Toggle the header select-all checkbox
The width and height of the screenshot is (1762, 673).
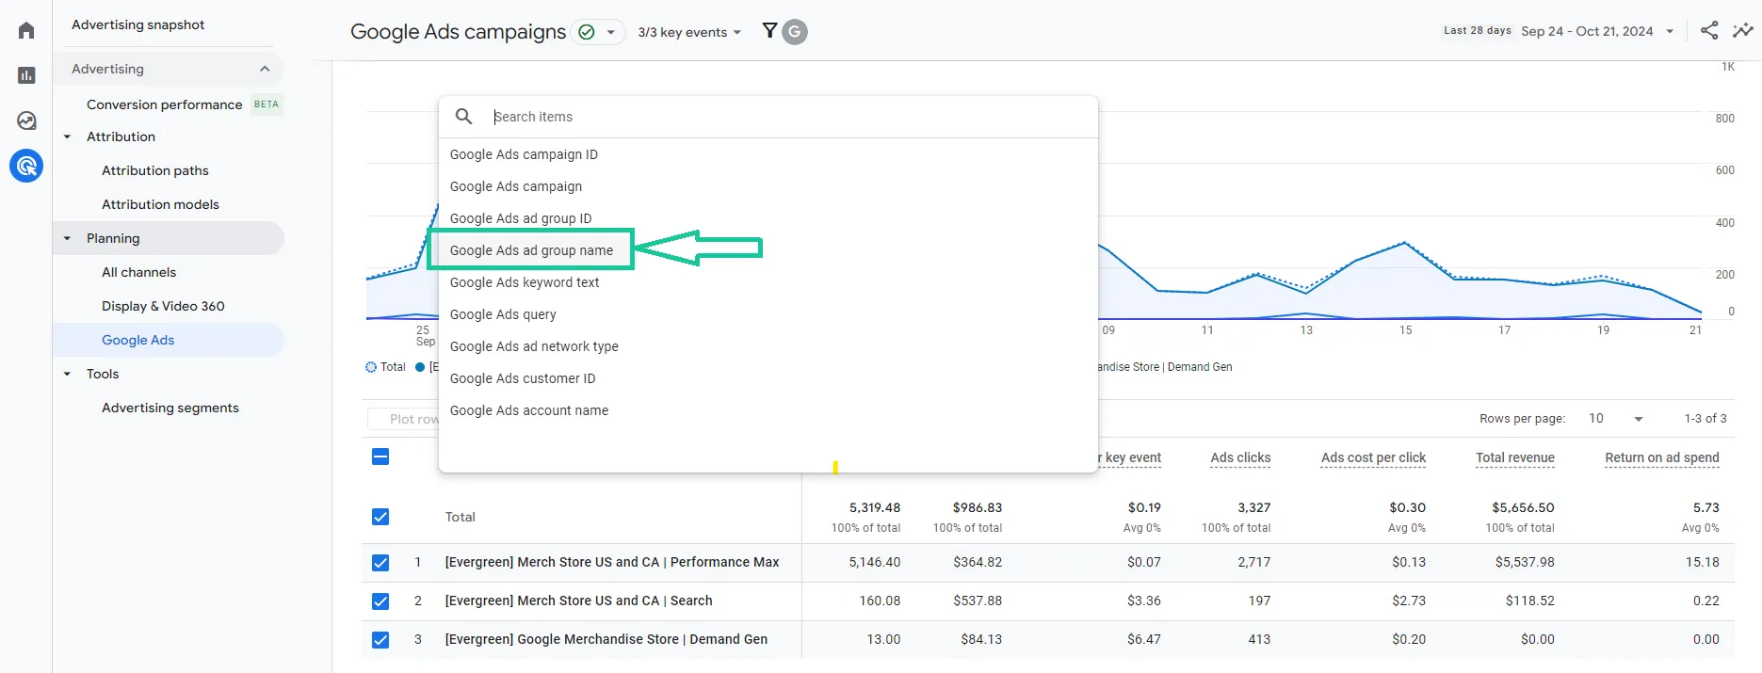point(380,457)
